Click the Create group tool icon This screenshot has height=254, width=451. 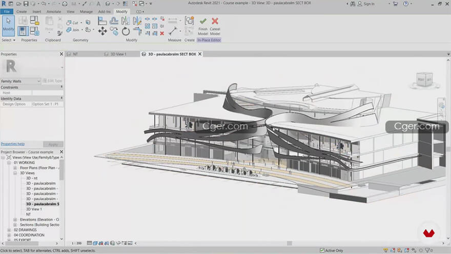190,21
